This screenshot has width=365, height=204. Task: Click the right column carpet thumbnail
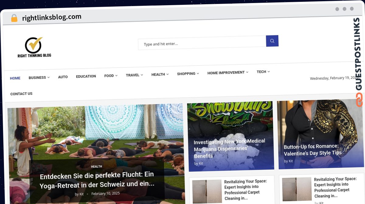click(297, 190)
